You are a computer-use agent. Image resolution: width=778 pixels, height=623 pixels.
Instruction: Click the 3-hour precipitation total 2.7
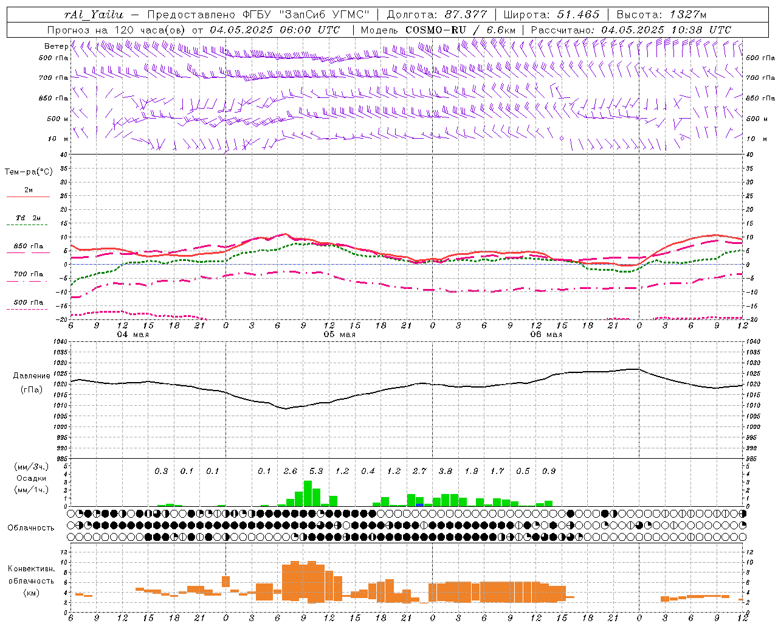pyautogui.click(x=419, y=472)
